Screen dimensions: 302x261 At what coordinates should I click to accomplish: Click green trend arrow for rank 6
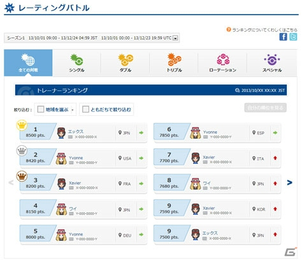click(275, 133)
